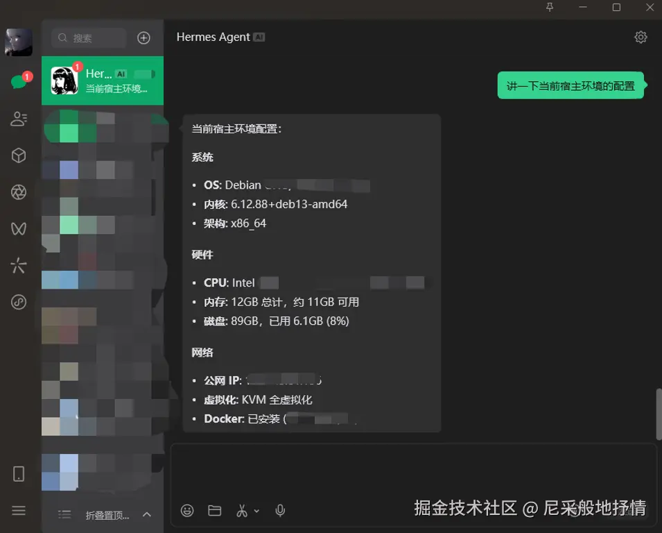Viewport: 662px width, 533px height.
Task: Click the CPU: Intel line
Action: tap(314, 282)
